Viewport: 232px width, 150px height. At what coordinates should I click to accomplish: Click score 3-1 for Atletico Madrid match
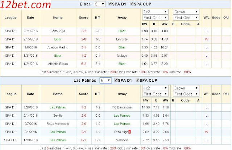(84, 47)
